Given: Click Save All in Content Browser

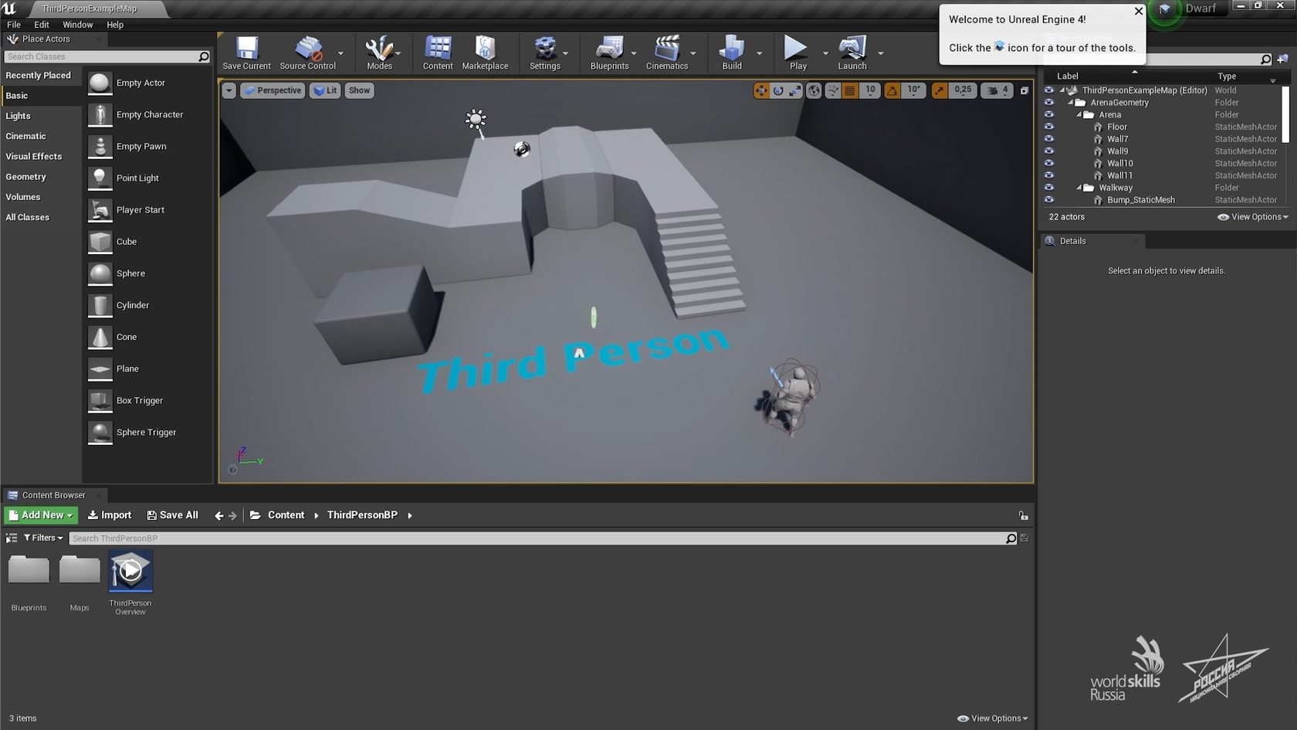Looking at the screenshot, I should 173,515.
